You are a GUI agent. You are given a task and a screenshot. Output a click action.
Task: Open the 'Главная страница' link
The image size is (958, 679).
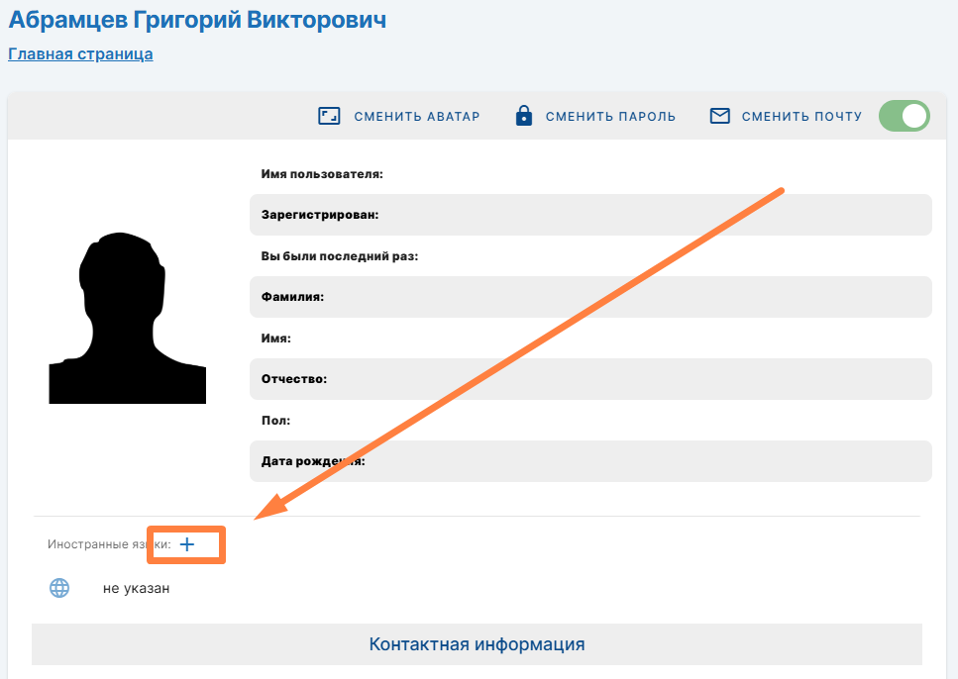tap(80, 54)
